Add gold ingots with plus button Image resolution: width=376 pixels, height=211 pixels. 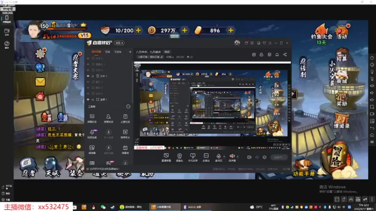(230, 30)
